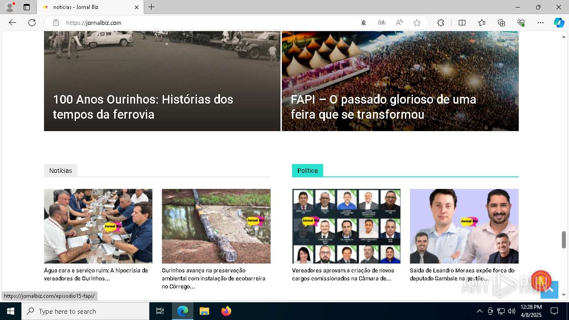Viewport: 569px width, 320px height.
Task: Activate Read aloud icon
Action: point(399,23)
